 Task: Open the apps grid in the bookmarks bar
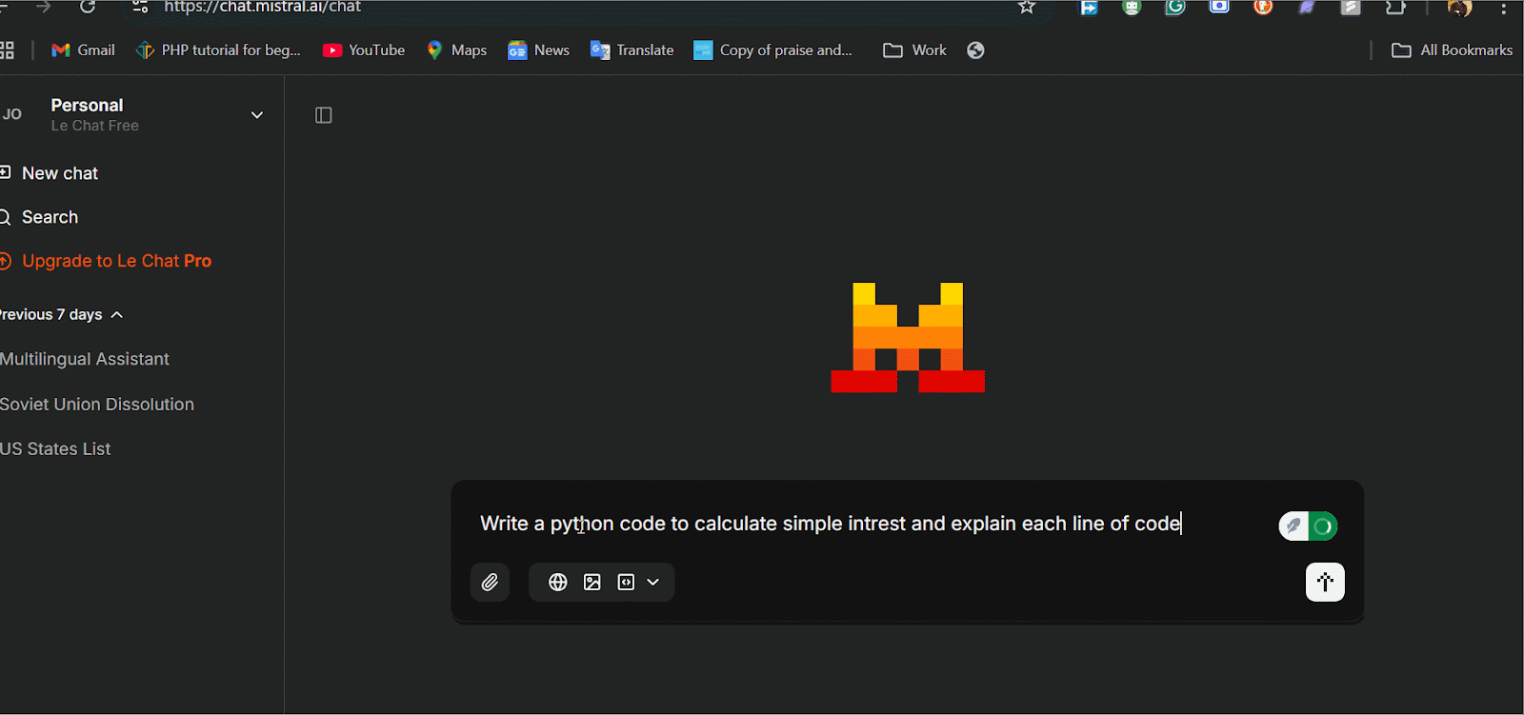click(7, 50)
